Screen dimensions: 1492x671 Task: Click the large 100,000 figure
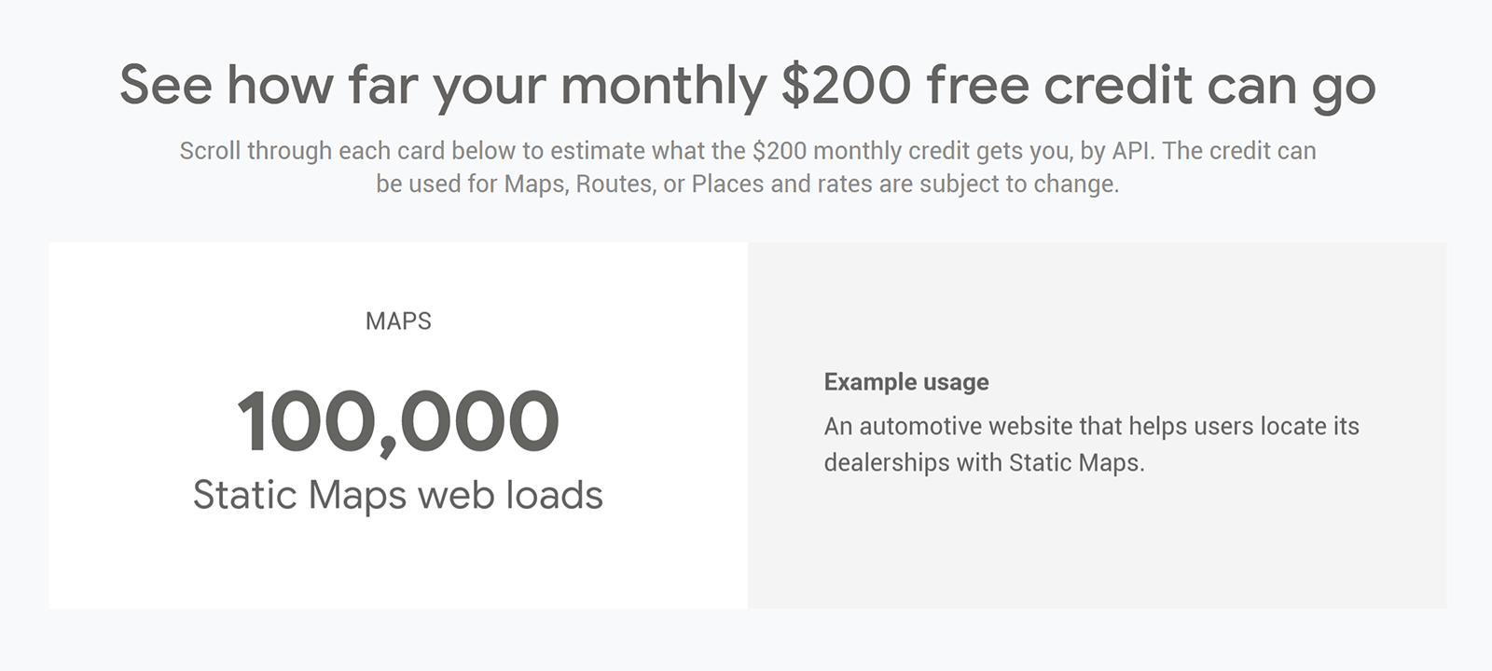[398, 422]
